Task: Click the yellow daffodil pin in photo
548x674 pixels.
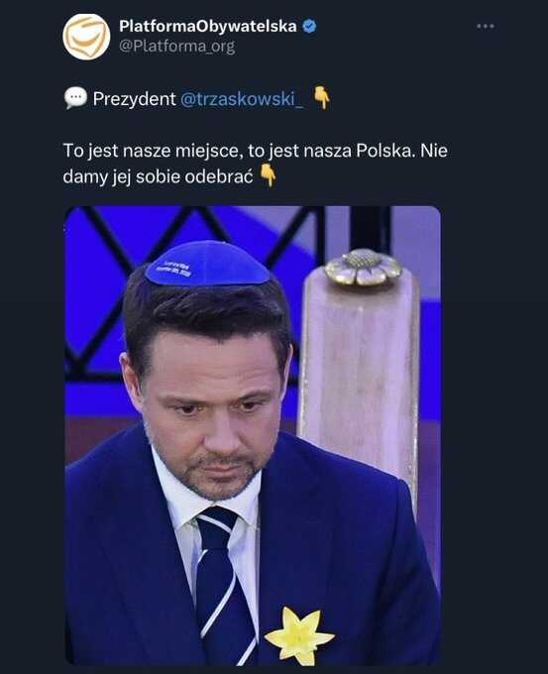Action: (x=299, y=635)
